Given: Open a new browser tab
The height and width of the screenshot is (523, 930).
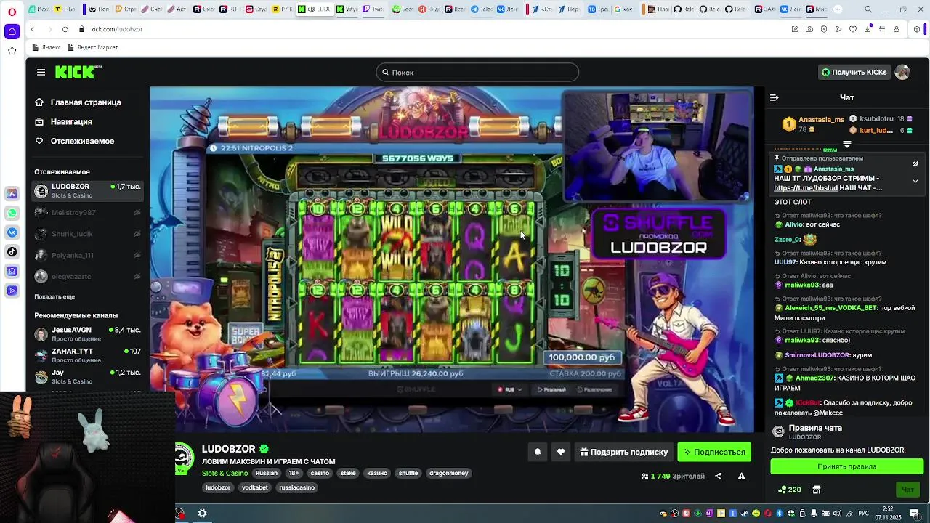Looking at the screenshot, I should point(838,9).
